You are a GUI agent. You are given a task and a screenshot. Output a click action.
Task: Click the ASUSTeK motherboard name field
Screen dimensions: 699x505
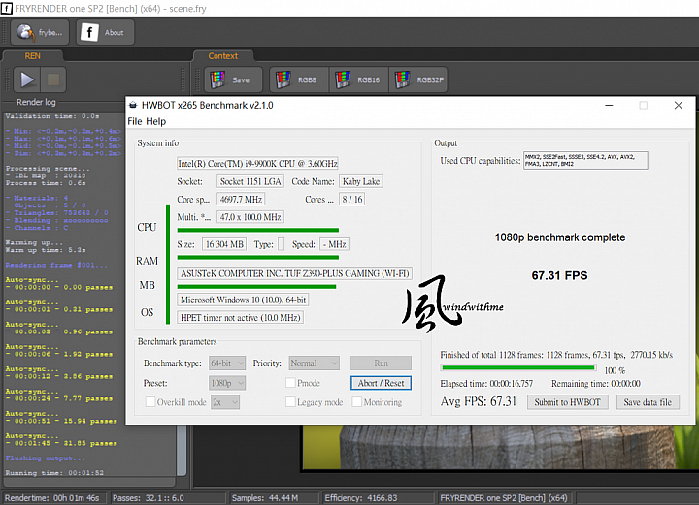click(x=295, y=273)
